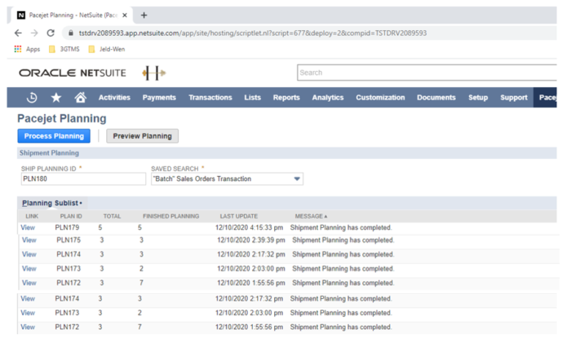
Task: Click the NetSuite global Search field
Action: (x=427, y=73)
